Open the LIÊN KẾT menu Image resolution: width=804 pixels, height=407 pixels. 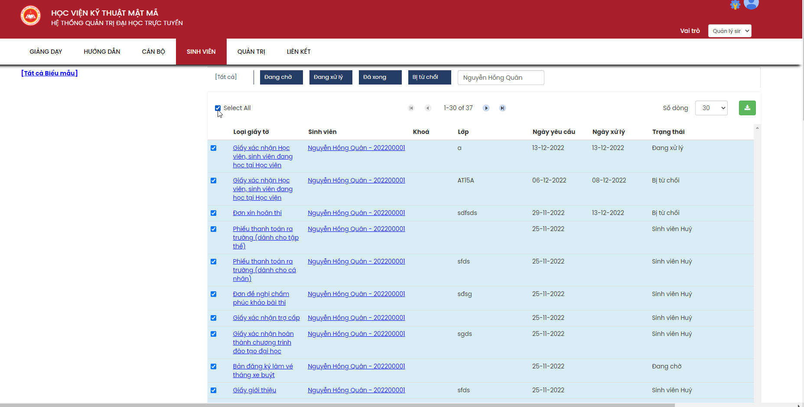[x=299, y=52]
